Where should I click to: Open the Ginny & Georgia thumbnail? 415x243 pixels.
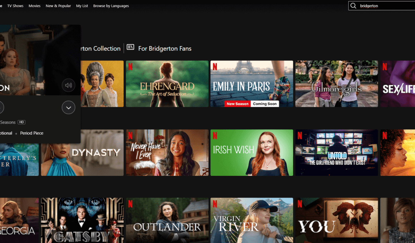pos(19,220)
